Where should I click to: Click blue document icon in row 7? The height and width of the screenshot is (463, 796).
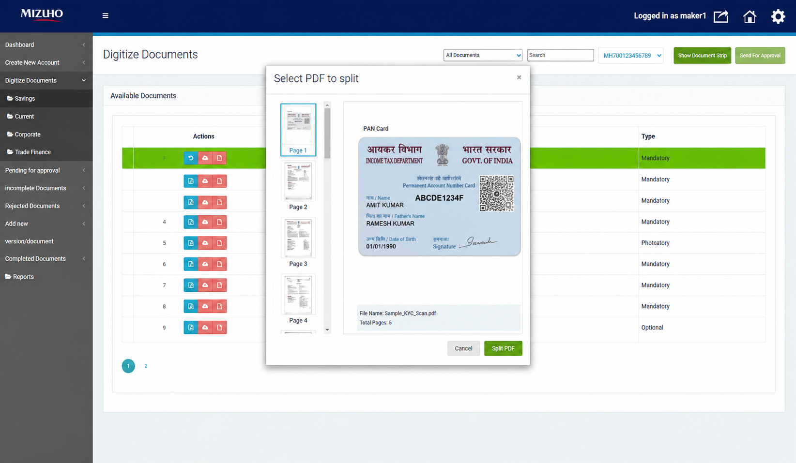coord(191,285)
